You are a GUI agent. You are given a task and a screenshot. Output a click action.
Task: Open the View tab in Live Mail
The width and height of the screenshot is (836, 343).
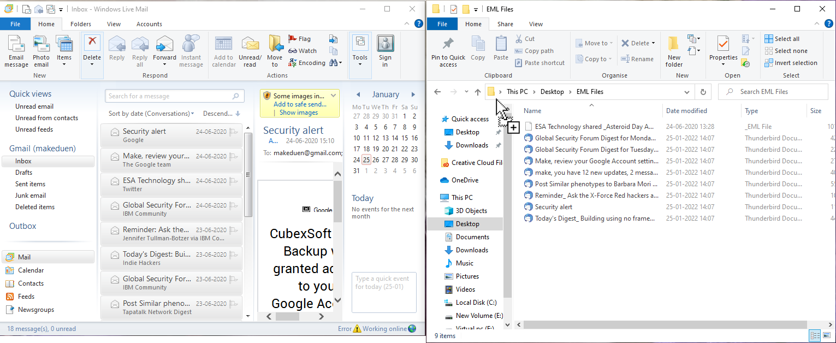click(114, 24)
